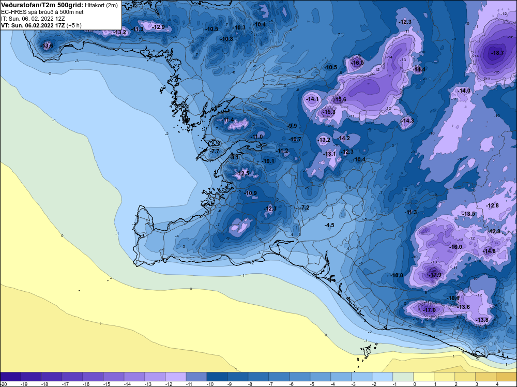Click the -17.9 temperature label

click(x=434, y=275)
